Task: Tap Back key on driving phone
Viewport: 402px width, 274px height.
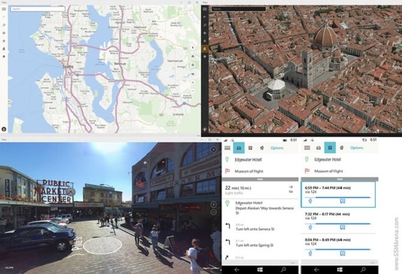Action: [x=237, y=270]
